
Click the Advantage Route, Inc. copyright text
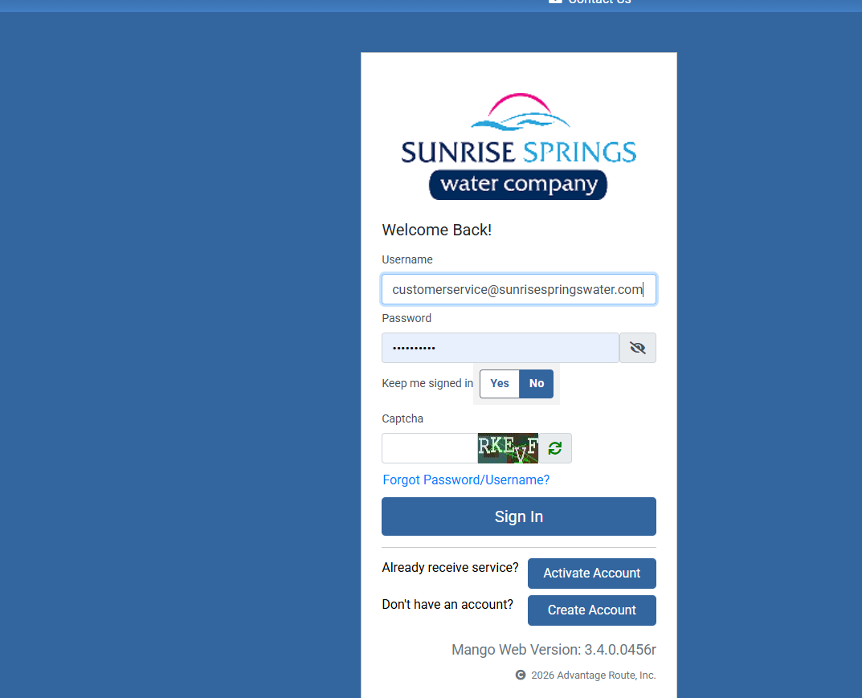pos(593,676)
